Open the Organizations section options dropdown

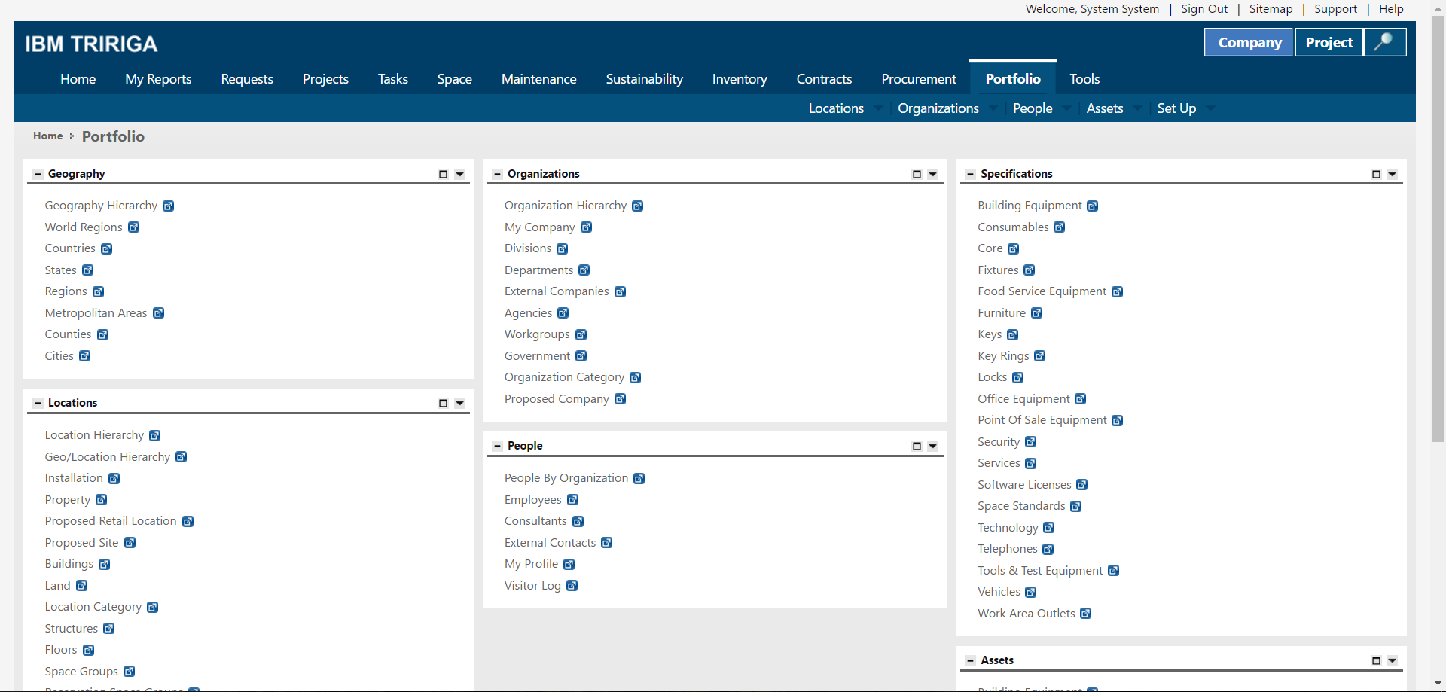point(933,175)
